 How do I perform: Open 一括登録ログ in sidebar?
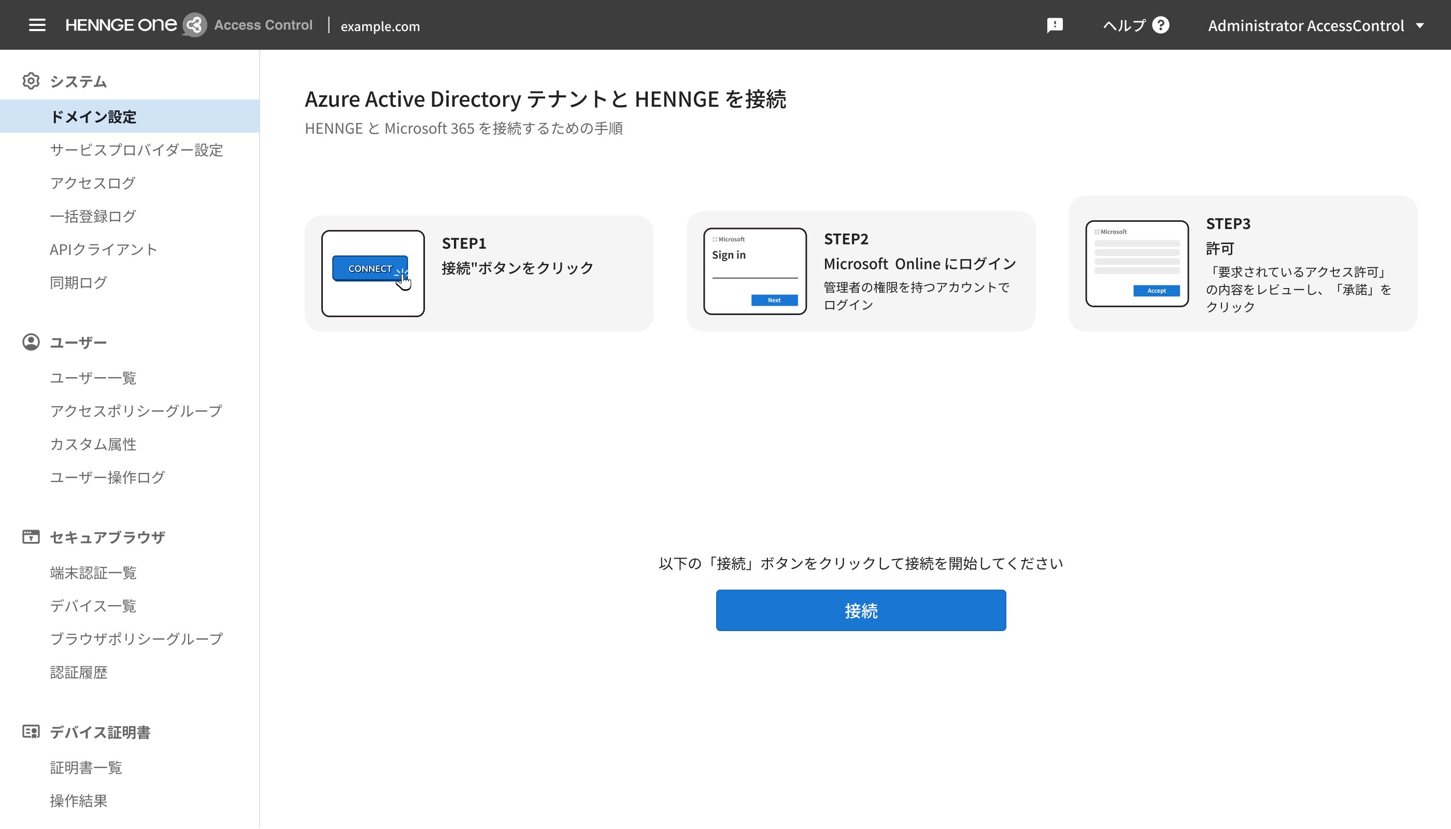point(93,216)
